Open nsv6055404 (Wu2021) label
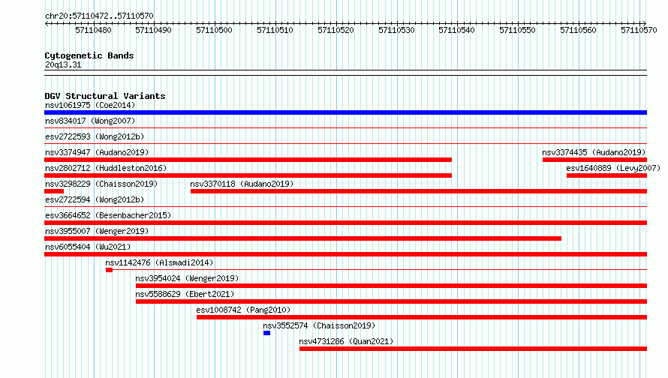This screenshot has width=668, height=378. pos(88,247)
